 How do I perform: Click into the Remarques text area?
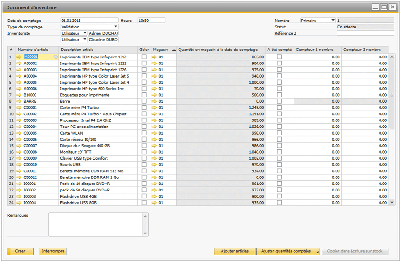coord(96,224)
